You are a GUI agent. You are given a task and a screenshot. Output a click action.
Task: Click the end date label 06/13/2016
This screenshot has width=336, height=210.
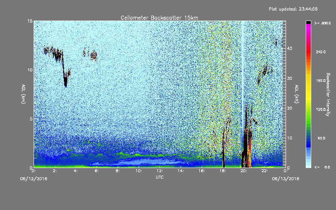click(x=286, y=178)
